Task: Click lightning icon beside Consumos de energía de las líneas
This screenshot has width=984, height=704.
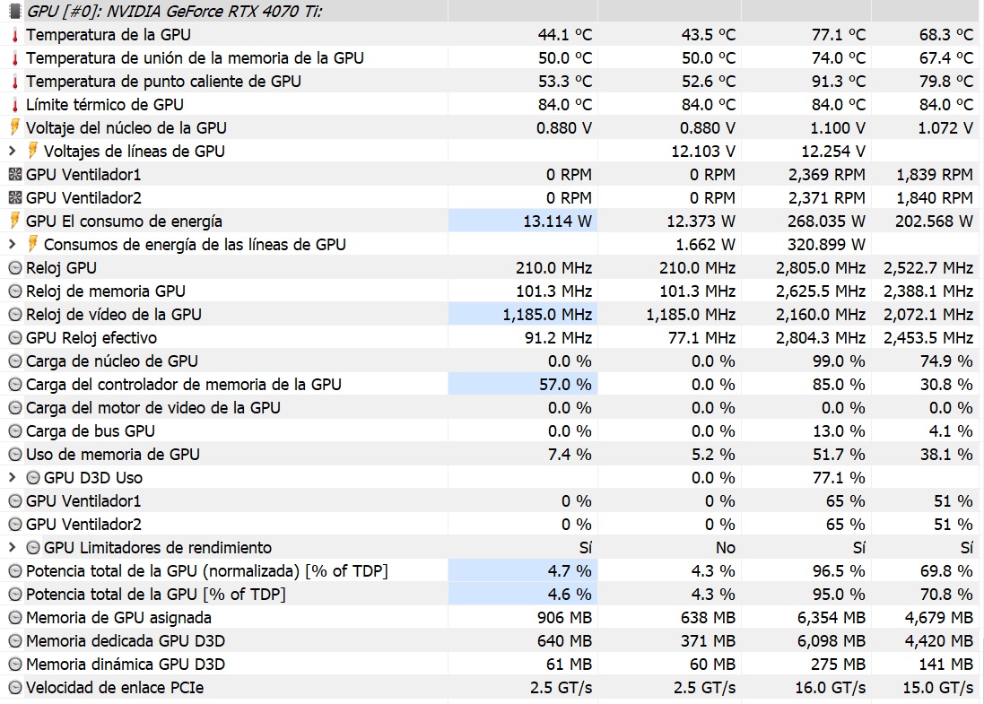Action: [x=32, y=244]
